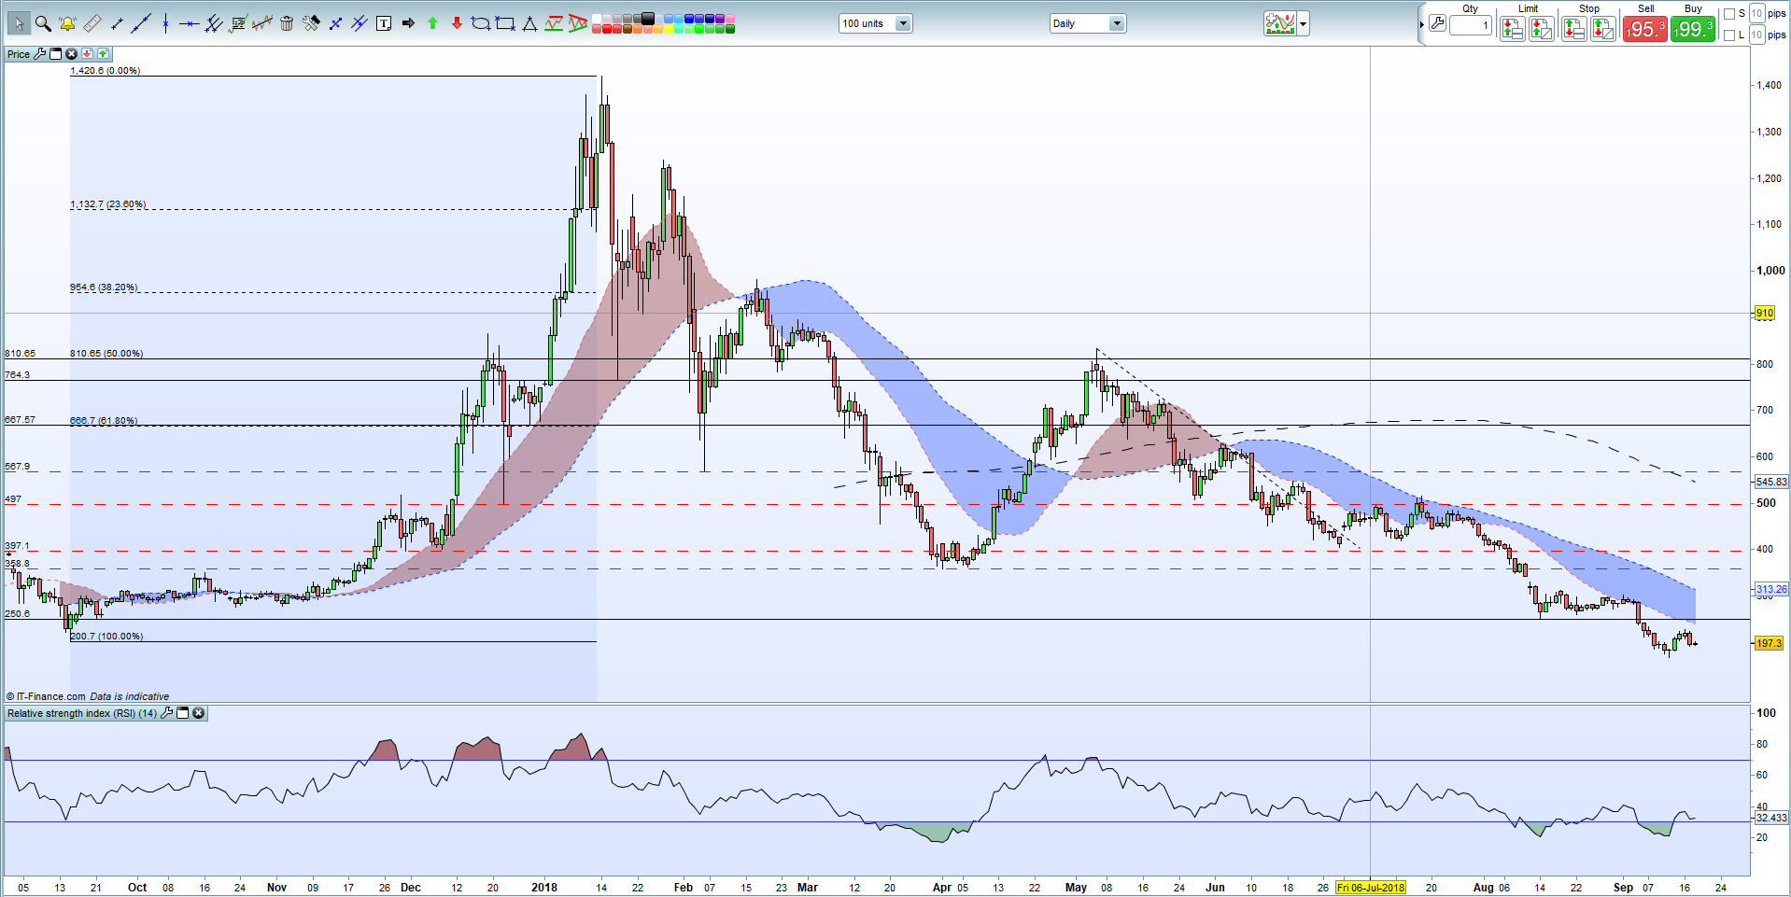This screenshot has height=897, width=1791.
Task: Select the pointer cursor tool
Action: point(19,23)
